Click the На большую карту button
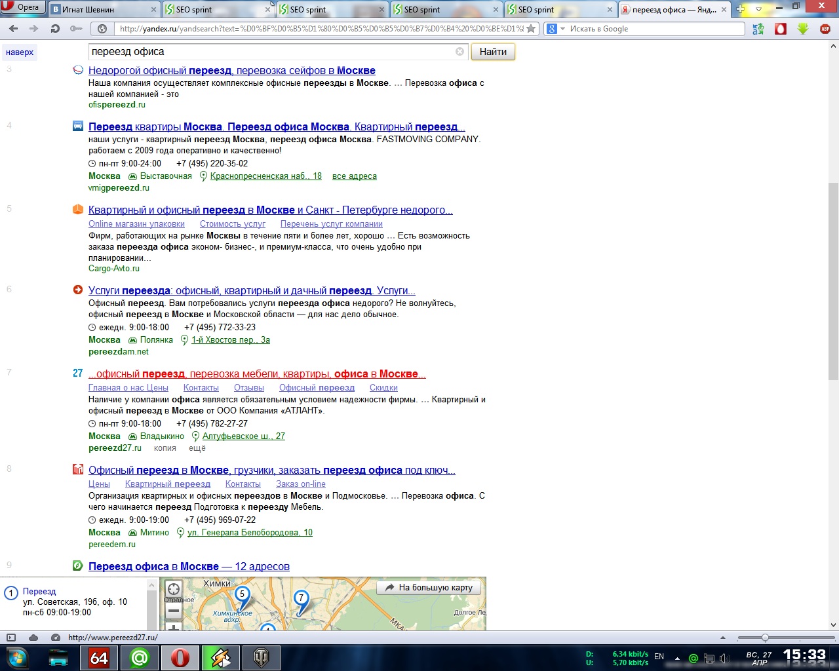Screen dimensions: 839x671 [429, 588]
